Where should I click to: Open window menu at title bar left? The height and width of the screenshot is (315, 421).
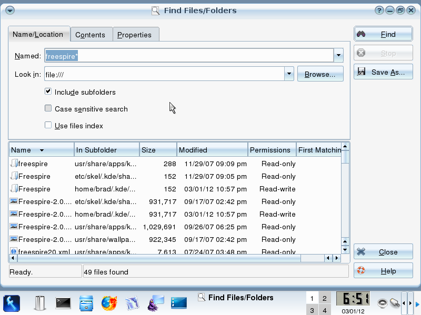(10, 11)
